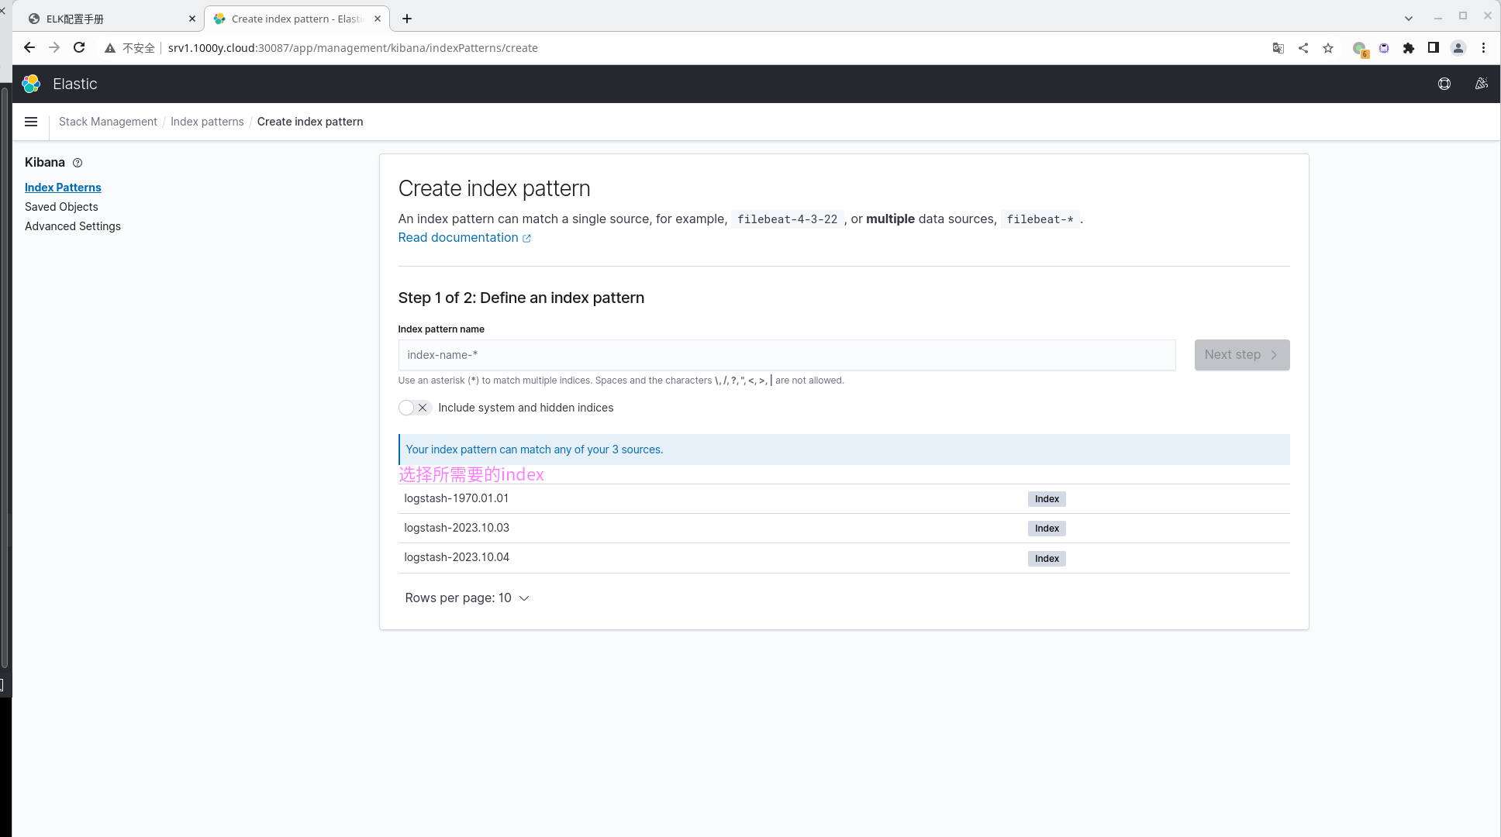Open the browser profile avatar
1501x837 pixels.
(1458, 48)
